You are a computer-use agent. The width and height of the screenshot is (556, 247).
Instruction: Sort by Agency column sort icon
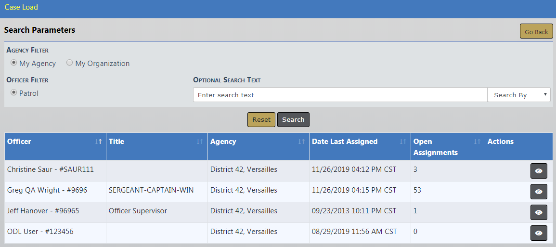tap(301, 142)
